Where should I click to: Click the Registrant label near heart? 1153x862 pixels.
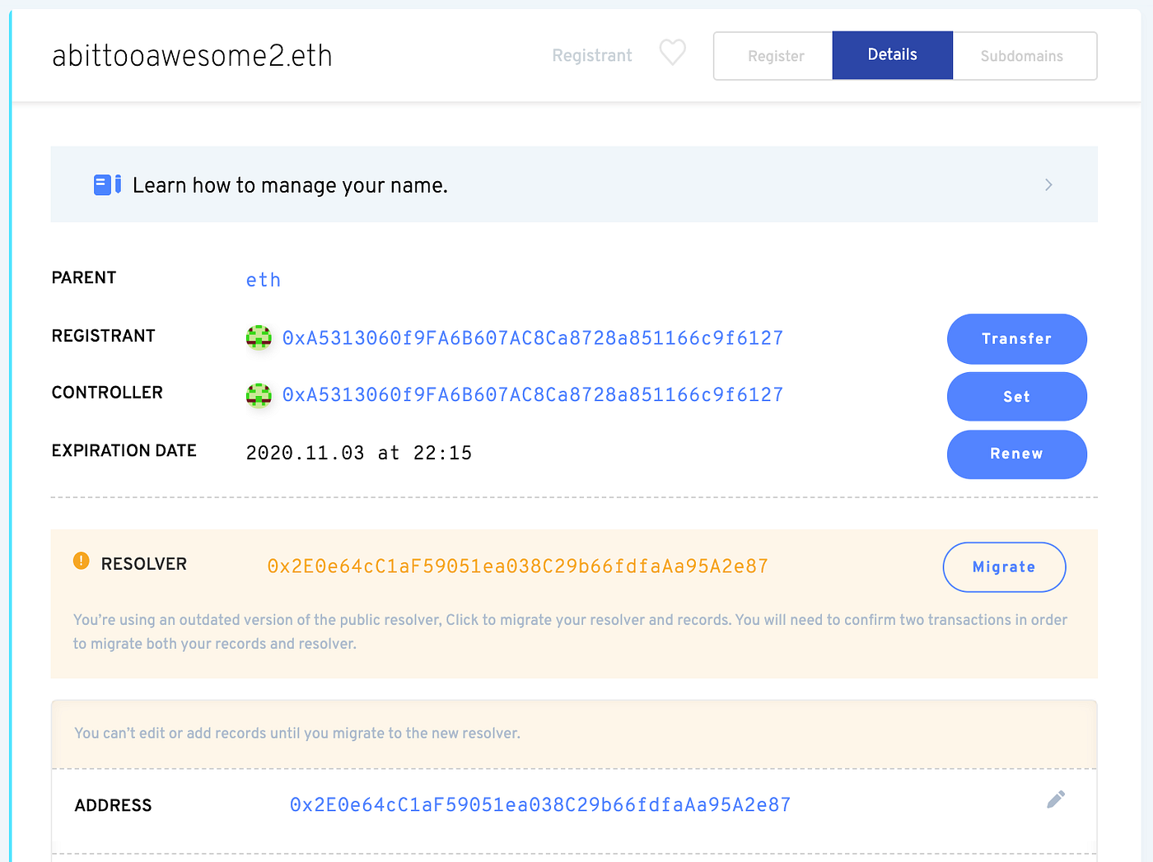click(592, 55)
